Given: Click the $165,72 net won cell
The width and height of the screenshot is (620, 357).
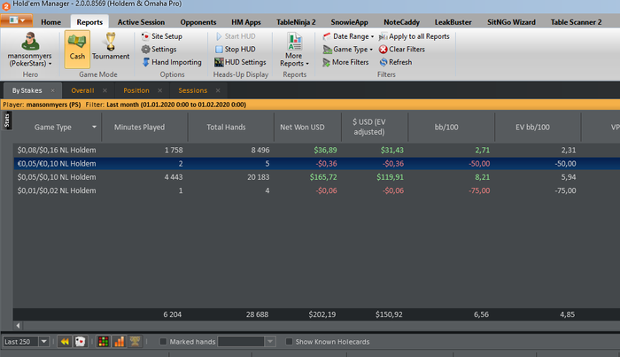Looking at the screenshot, I should point(323,177).
